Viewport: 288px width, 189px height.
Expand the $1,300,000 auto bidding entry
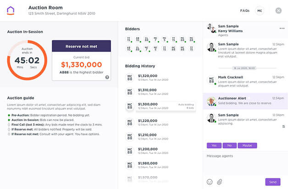(166, 106)
